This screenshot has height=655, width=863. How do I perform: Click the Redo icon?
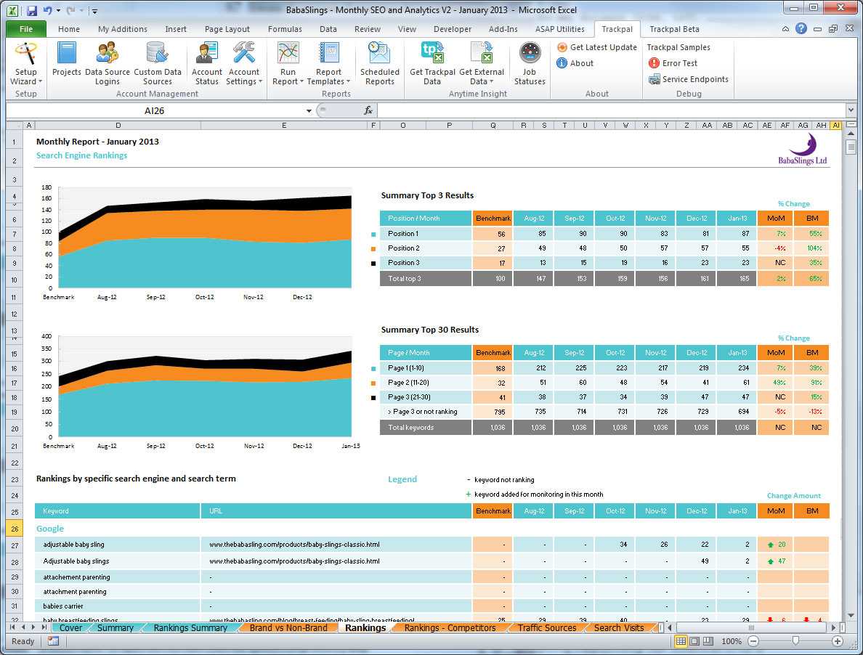[70, 10]
